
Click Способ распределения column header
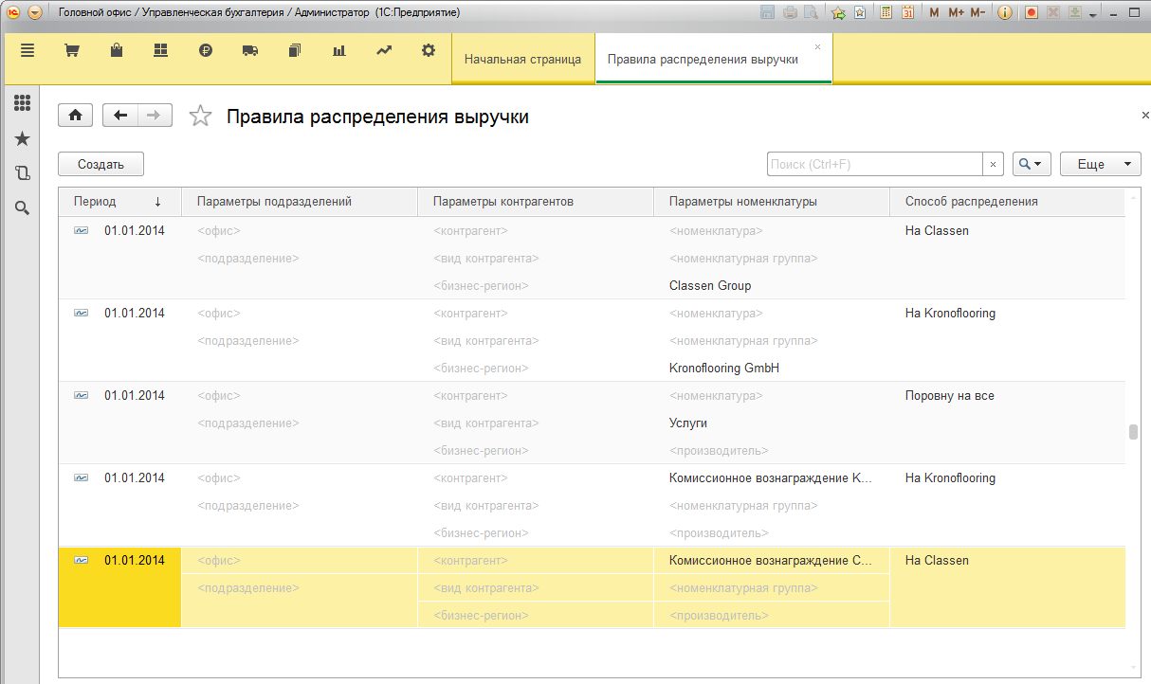coord(1007,202)
